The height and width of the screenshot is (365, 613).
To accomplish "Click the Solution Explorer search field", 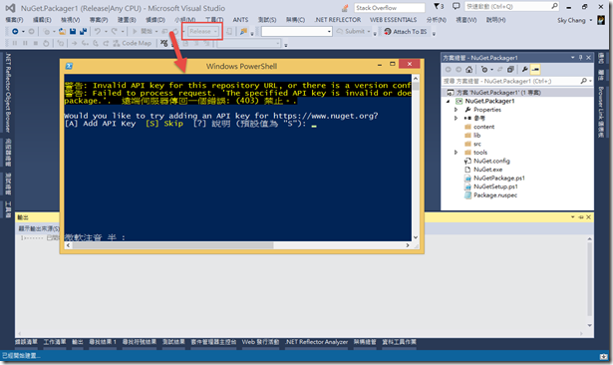I will pyautogui.click(x=517, y=81).
